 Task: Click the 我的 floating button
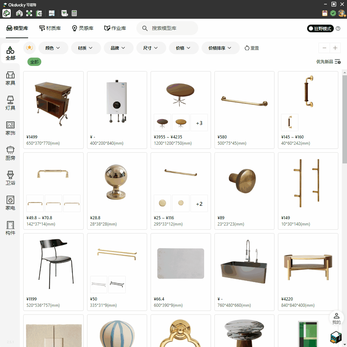click(336, 318)
